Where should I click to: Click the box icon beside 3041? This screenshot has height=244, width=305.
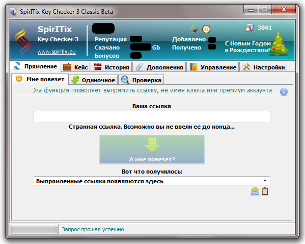click(x=249, y=28)
